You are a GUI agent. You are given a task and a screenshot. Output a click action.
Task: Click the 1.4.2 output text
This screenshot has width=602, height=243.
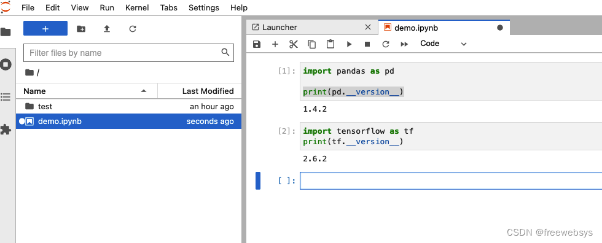click(x=315, y=109)
